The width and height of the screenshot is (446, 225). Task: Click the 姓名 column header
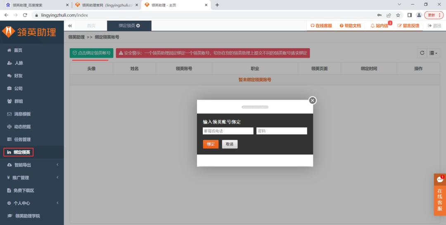click(134, 69)
